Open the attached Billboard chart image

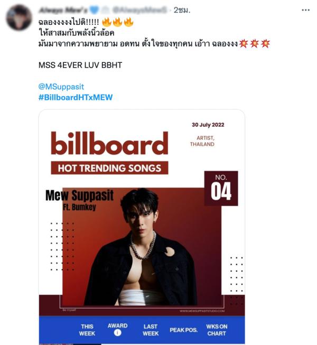(x=142, y=227)
